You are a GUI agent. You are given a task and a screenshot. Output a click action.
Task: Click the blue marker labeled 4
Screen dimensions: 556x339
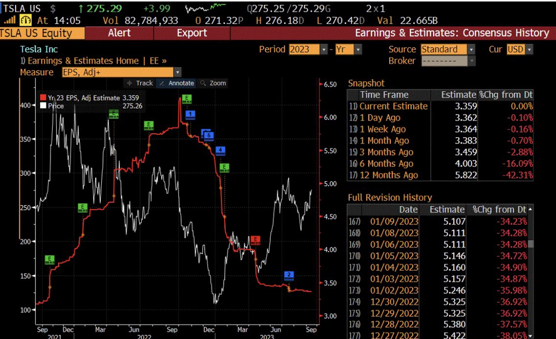220,151
